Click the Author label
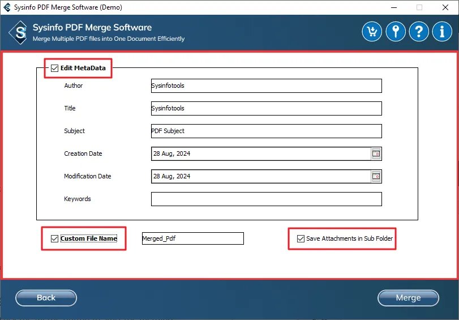This screenshot has width=459, height=320. (x=73, y=86)
